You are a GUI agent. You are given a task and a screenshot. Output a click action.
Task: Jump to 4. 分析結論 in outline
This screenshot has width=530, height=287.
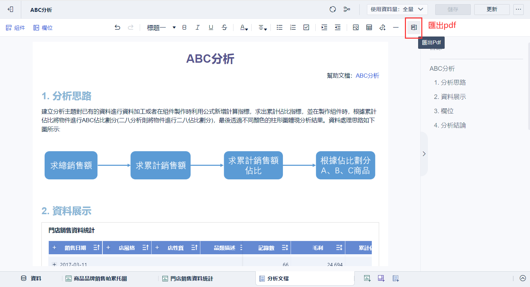(x=450, y=125)
